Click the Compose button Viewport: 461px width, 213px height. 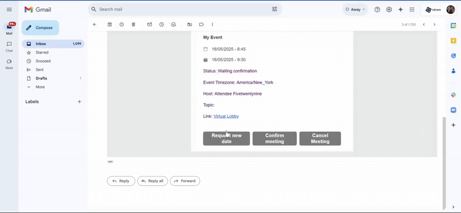(40, 28)
